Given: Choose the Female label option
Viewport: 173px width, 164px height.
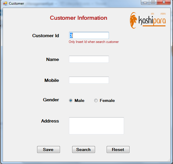Looking at the screenshot, I should pyautogui.click(x=107, y=100).
